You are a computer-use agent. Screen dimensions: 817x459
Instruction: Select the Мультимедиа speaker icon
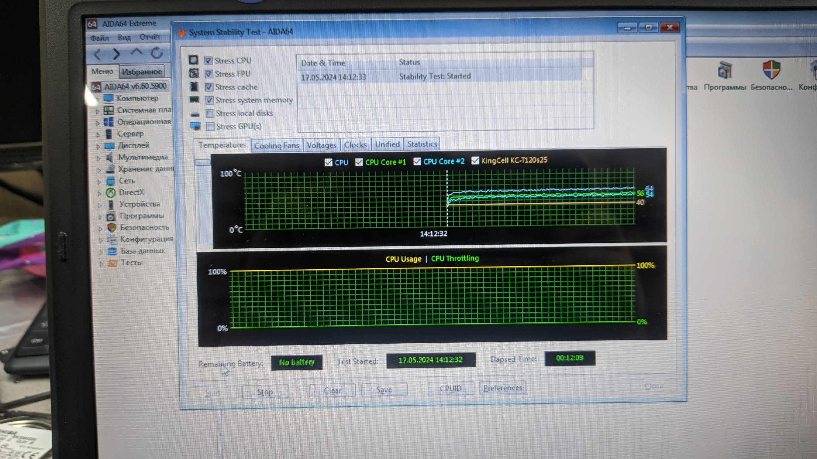110,157
